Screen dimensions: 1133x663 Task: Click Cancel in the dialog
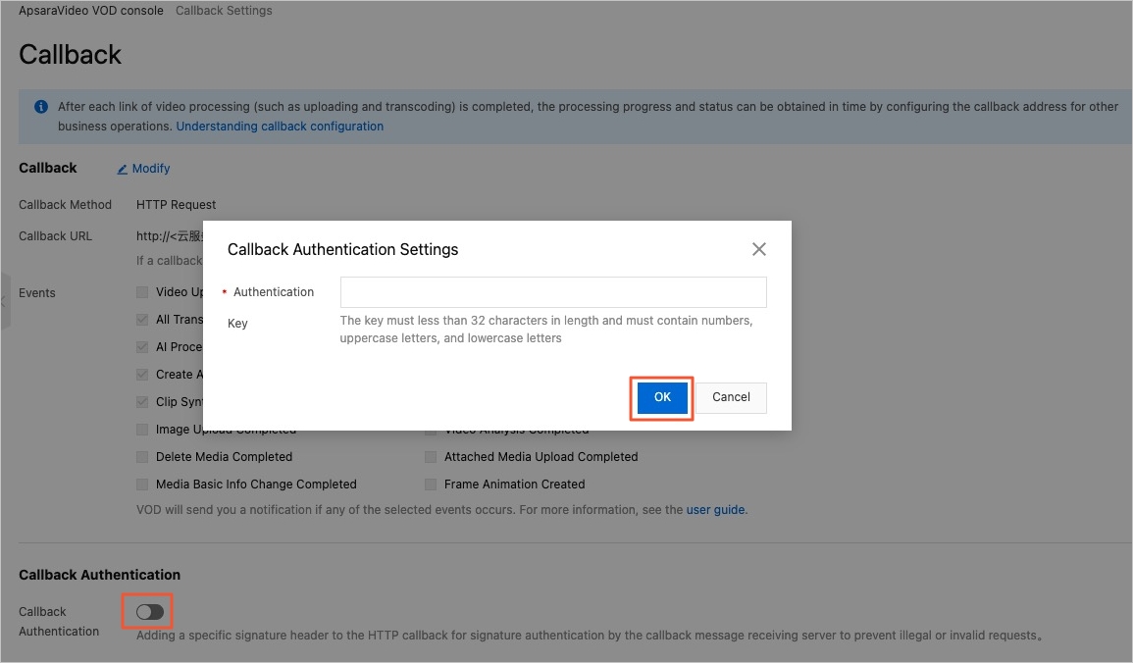[x=730, y=397]
